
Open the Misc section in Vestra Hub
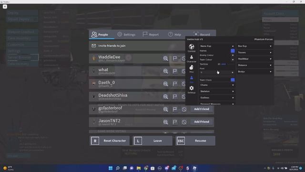(x=192, y=69)
